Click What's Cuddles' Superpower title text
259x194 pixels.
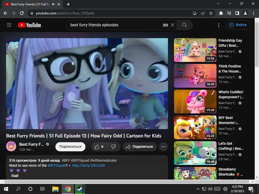(231, 94)
